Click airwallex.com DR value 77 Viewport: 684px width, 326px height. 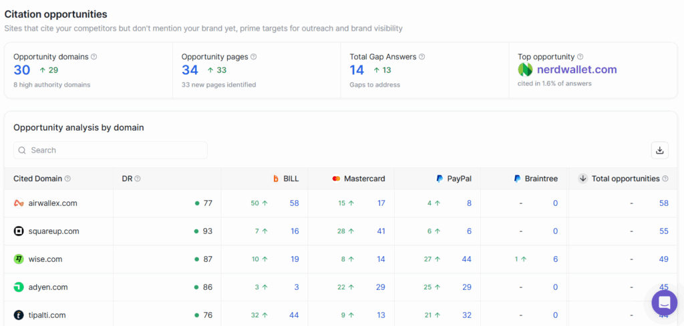(x=208, y=203)
